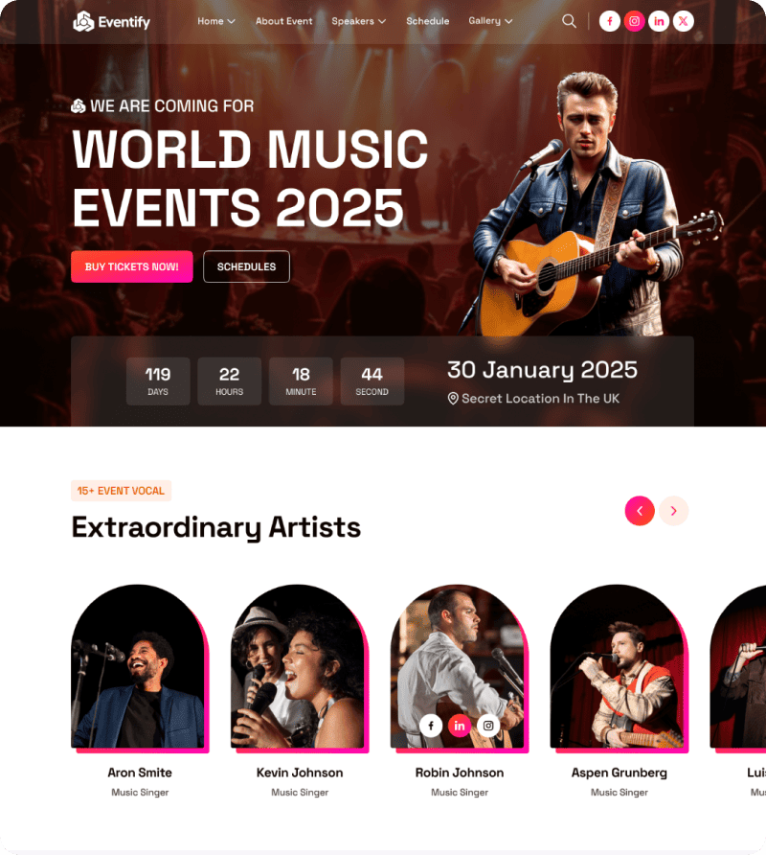Click Robin Johnson's Facebook icon
Screen dimensions: 766x855
tap(431, 726)
